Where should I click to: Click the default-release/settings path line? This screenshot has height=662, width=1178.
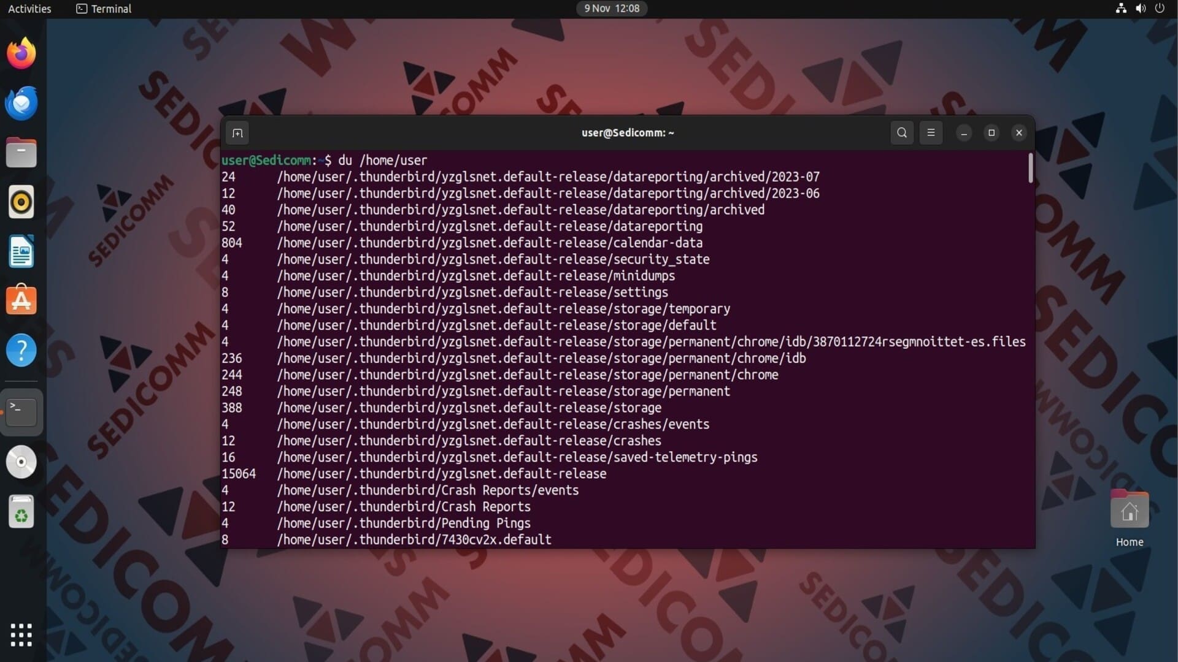[x=472, y=293]
